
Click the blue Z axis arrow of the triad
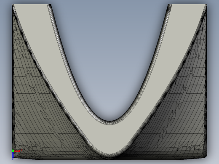(x=13, y=155)
